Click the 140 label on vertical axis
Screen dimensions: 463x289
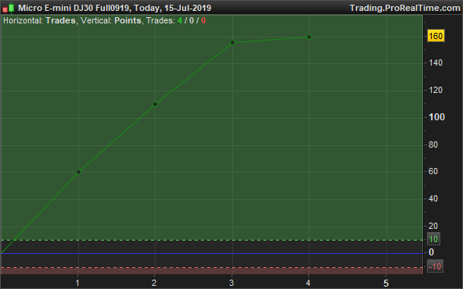coord(436,62)
